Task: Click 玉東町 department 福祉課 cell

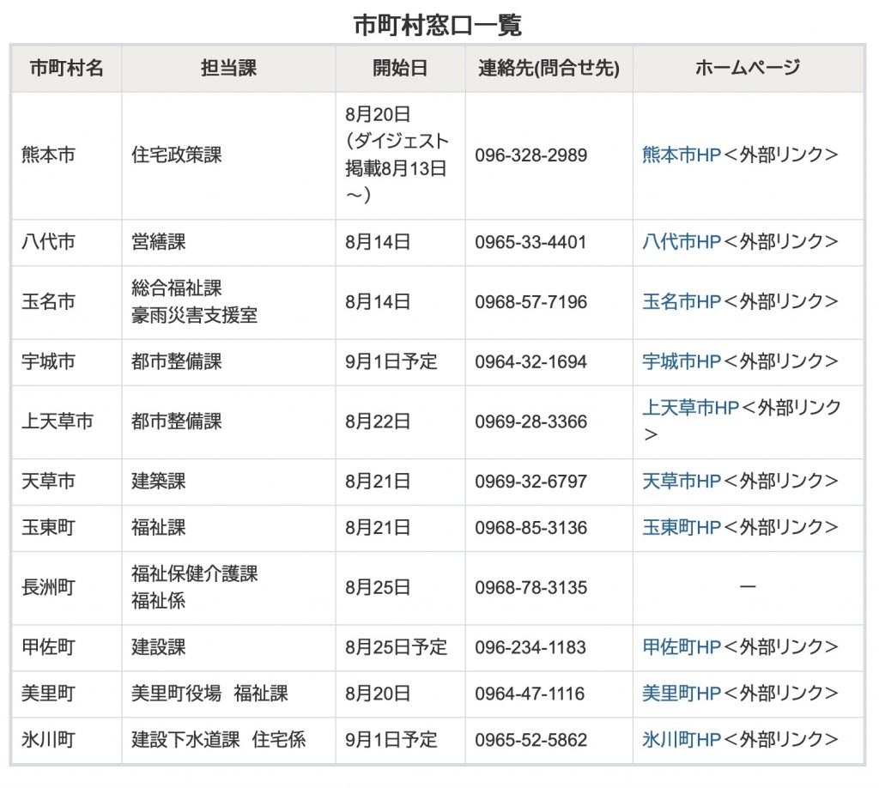Action: pos(228,529)
